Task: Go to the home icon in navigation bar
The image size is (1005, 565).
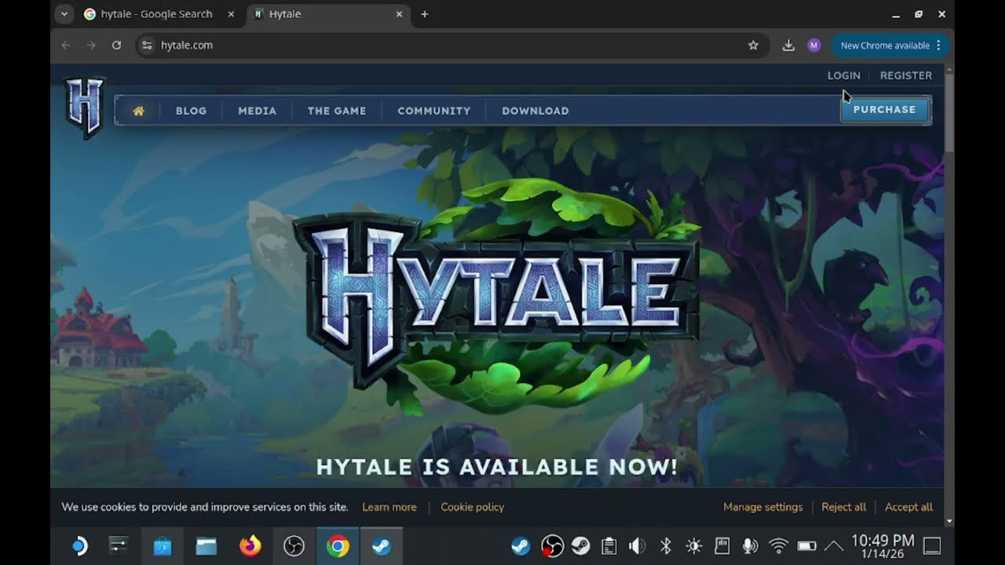Action: click(x=139, y=111)
